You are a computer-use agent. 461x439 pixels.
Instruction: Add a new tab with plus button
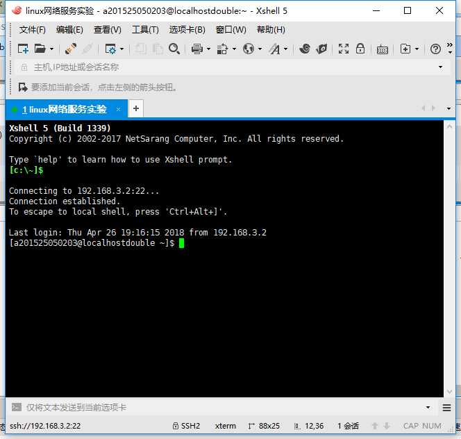click(x=136, y=108)
